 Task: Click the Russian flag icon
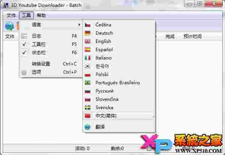point(87,91)
